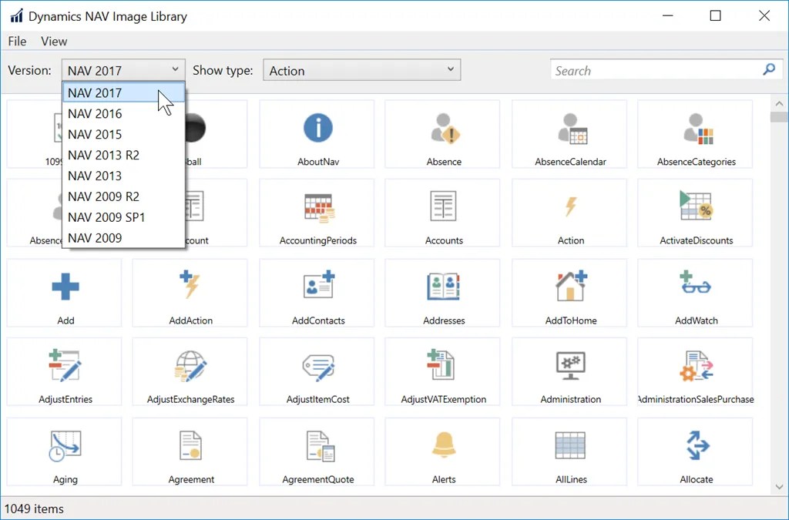Click the AdjustExchangeRates globe icon
The image size is (789, 520).
point(191,365)
